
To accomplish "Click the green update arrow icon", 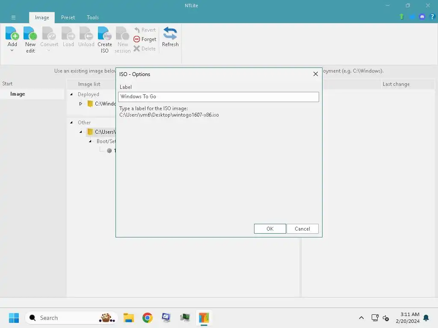I will pos(402,17).
